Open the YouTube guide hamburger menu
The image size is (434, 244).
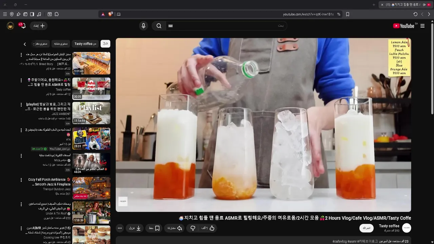coord(422,26)
